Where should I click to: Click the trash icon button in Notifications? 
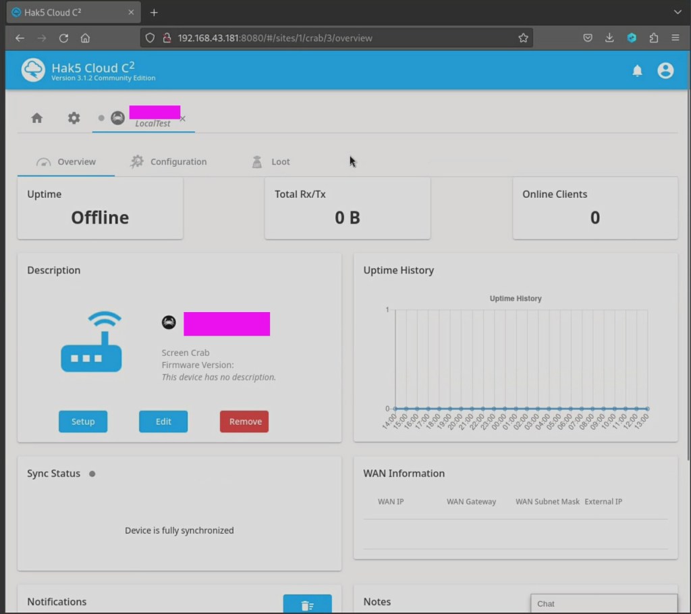307,605
